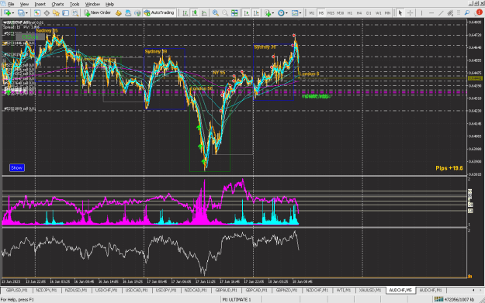Toggle the Market Watch panel icon
The image size is (485, 303).
tap(37, 13)
